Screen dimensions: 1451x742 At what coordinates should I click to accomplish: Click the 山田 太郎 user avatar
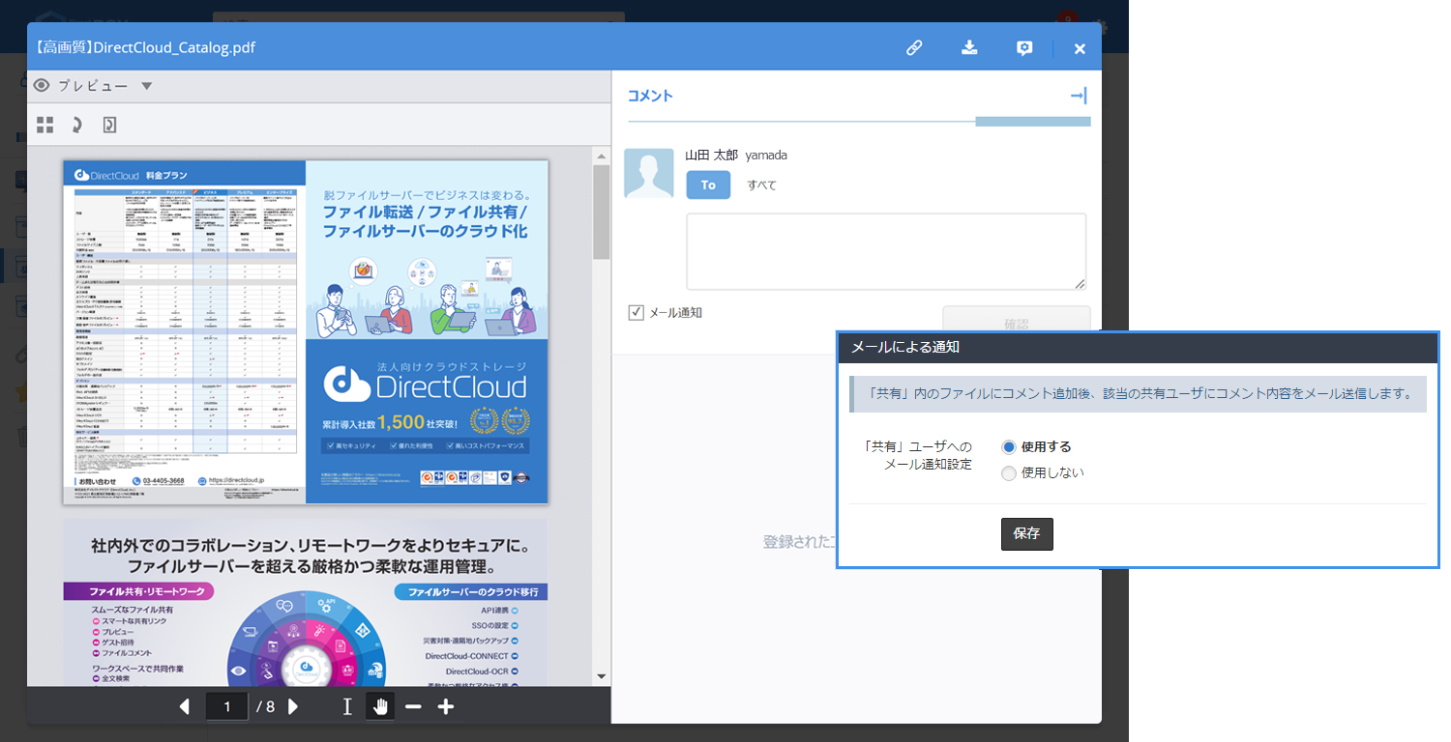649,174
